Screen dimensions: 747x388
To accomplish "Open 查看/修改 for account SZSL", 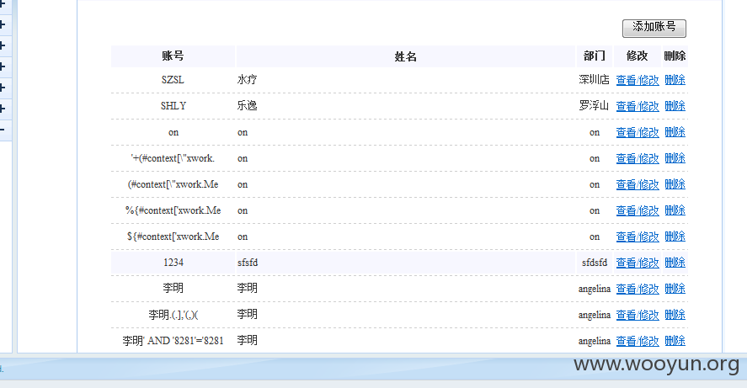I will click(638, 80).
